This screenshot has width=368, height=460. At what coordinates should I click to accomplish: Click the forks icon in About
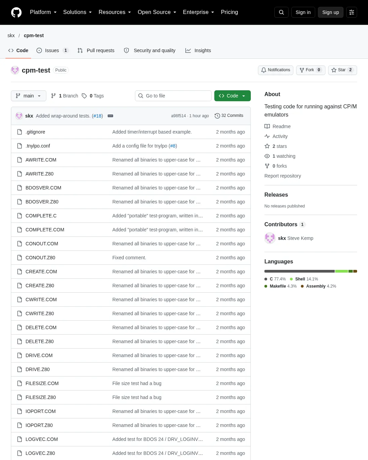point(267,166)
